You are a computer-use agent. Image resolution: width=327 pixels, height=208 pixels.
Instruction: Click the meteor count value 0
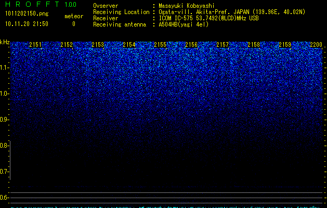(74, 24)
